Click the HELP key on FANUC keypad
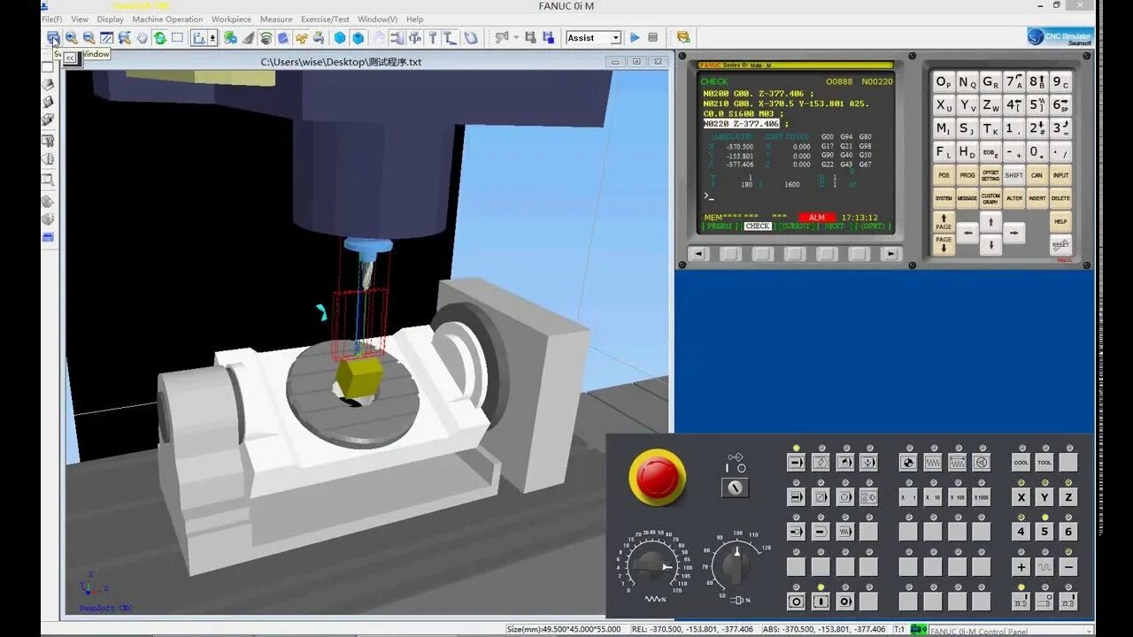Image resolution: width=1133 pixels, height=637 pixels. [1060, 221]
